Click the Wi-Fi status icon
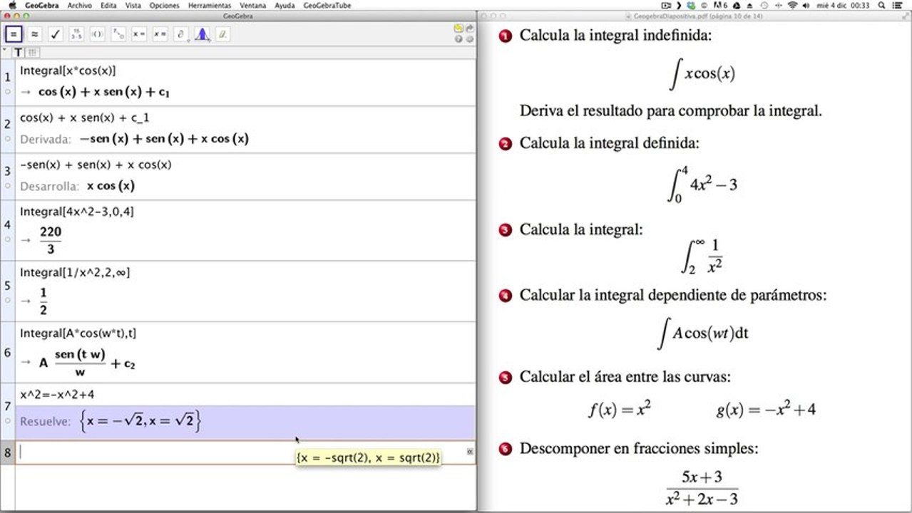The width and height of the screenshot is (912, 513). point(792,5)
